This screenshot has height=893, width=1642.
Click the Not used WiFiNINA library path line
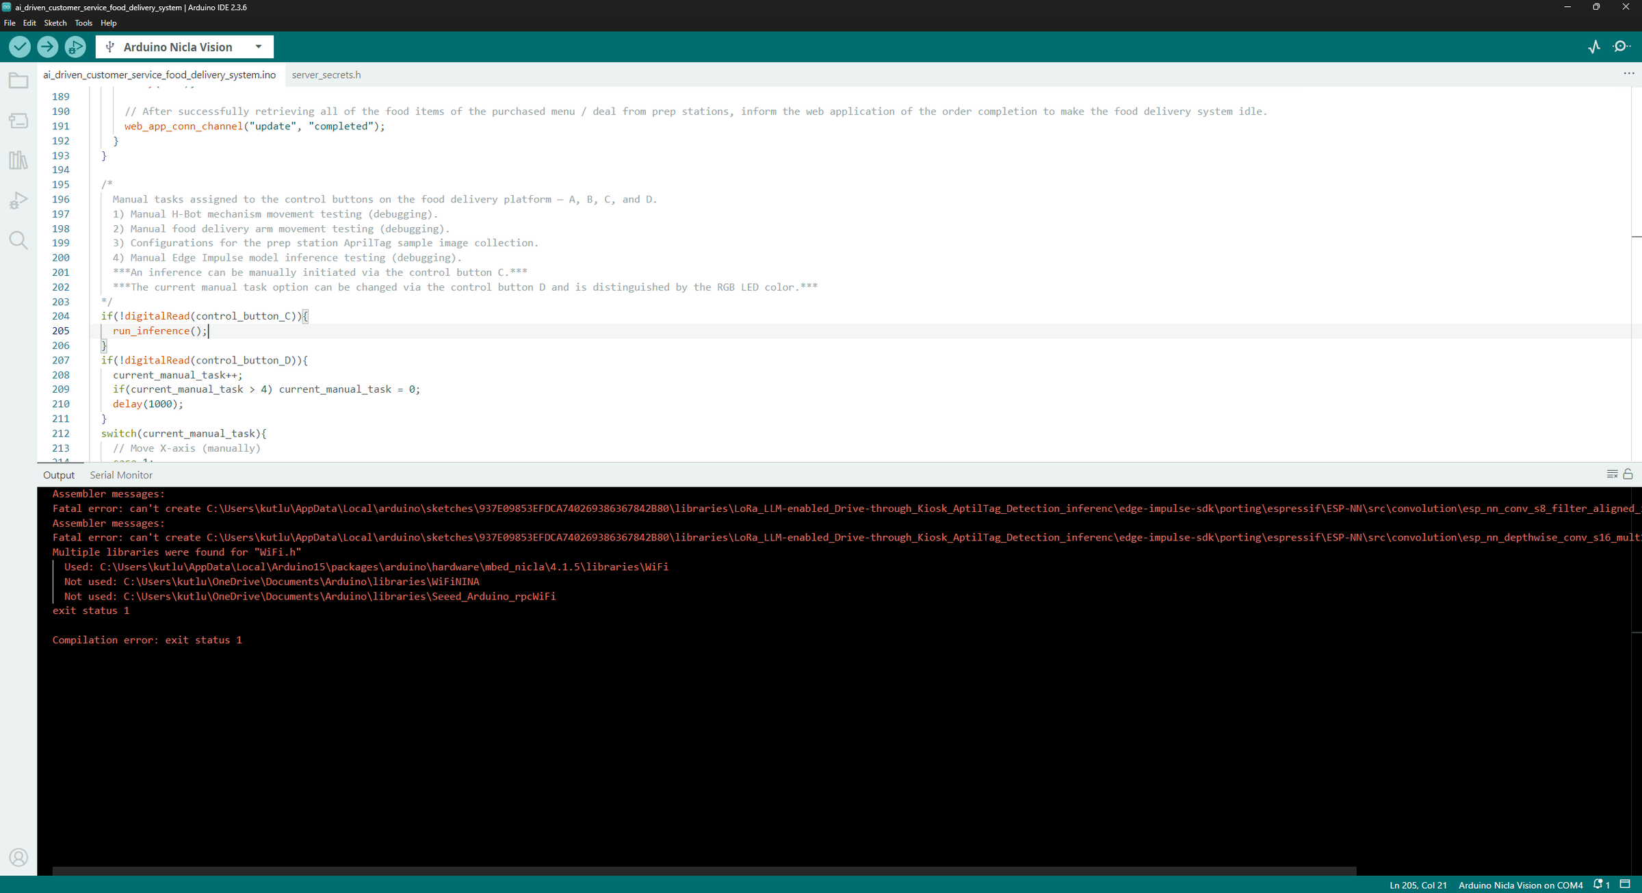pos(272,582)
